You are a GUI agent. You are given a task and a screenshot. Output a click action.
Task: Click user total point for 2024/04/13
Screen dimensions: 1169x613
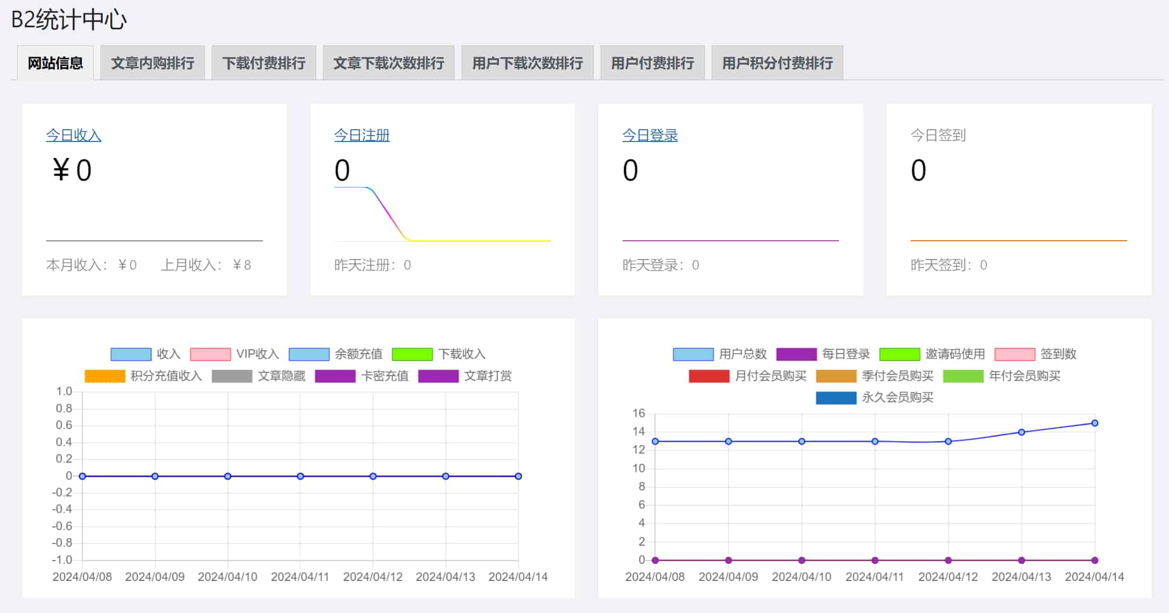click(x=1021, y=432)
